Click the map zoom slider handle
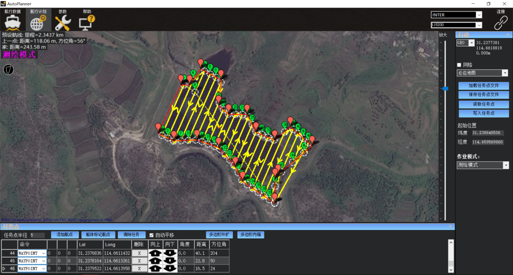 click(445, 89)
